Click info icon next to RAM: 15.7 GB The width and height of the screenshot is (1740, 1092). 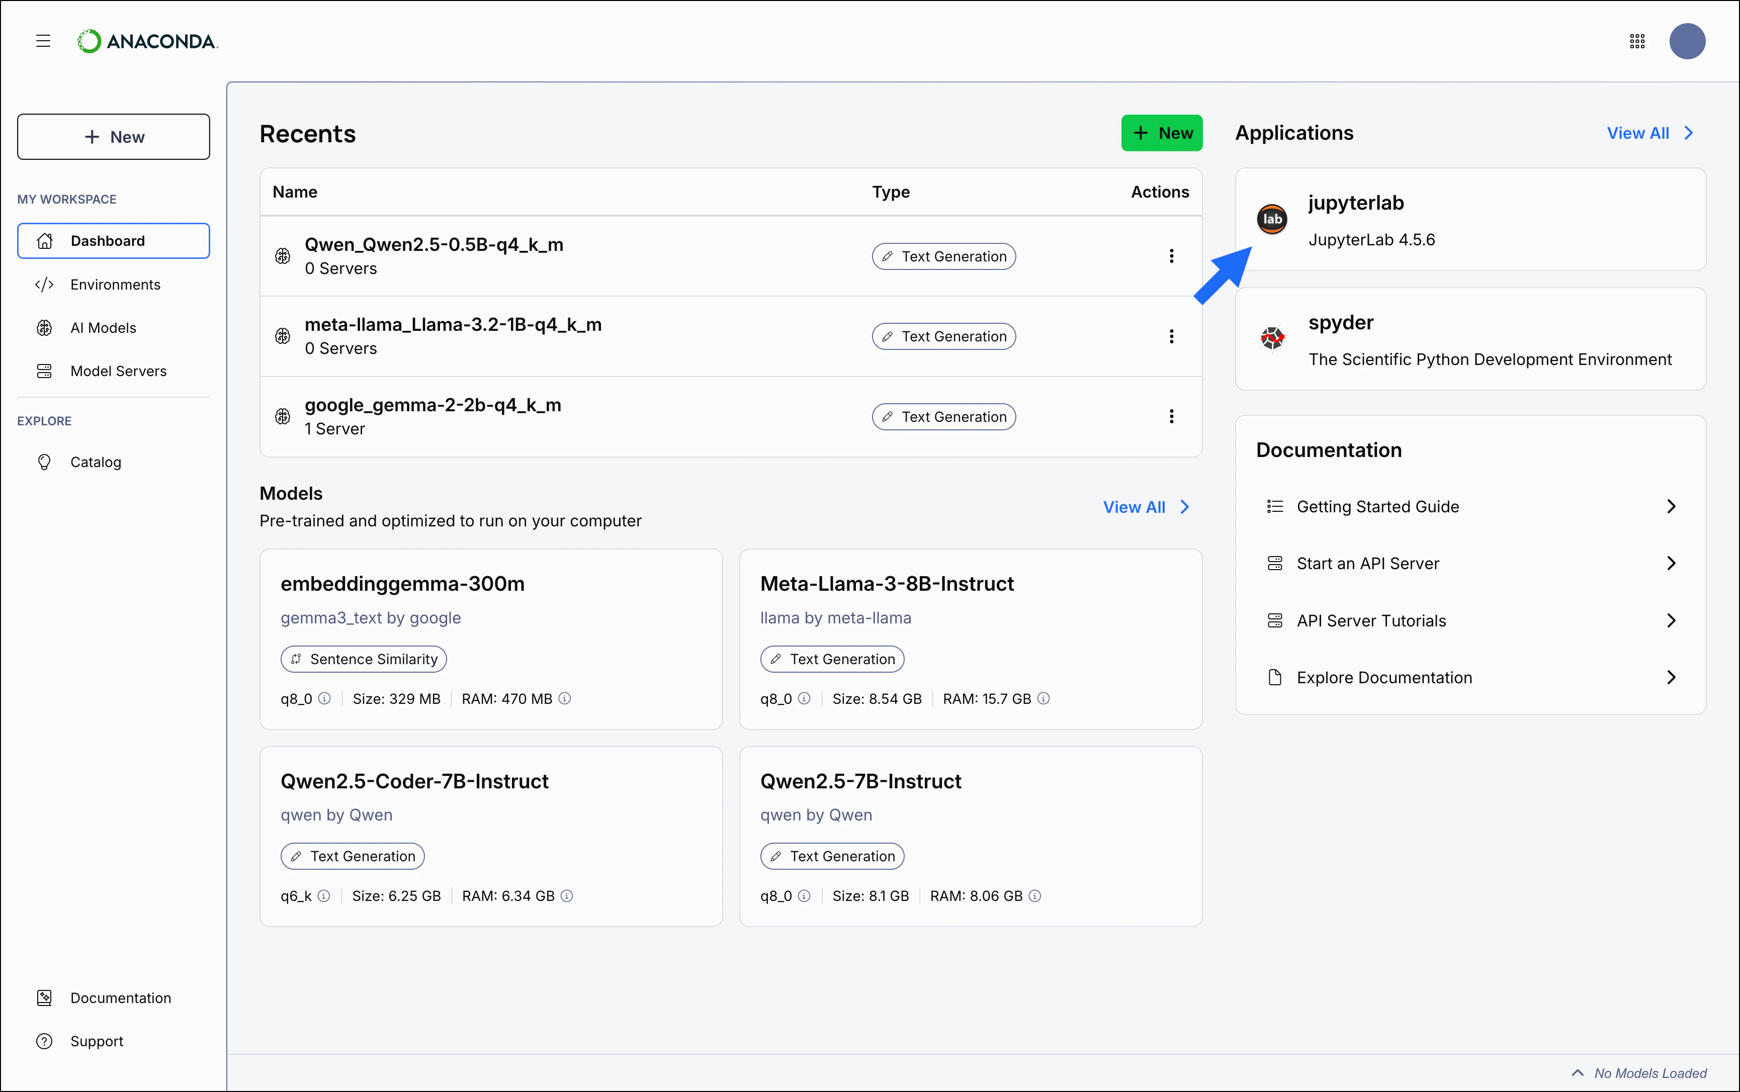coord(1043,698)
